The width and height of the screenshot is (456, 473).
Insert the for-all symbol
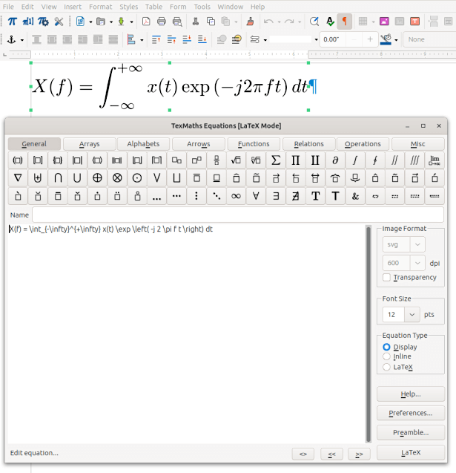point(256,196)
